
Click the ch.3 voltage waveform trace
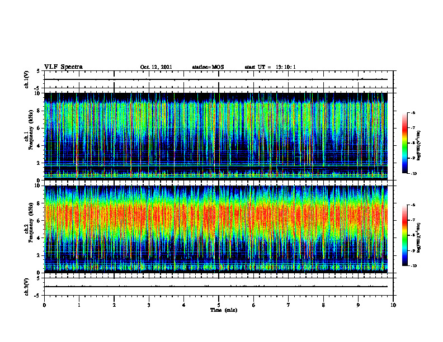click(x=216, y=287)
